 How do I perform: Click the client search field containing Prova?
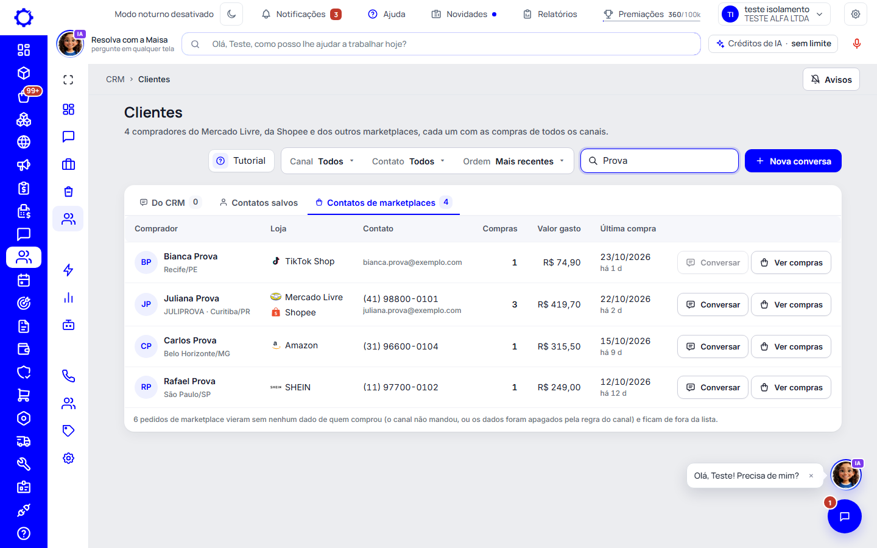point(660,161)
